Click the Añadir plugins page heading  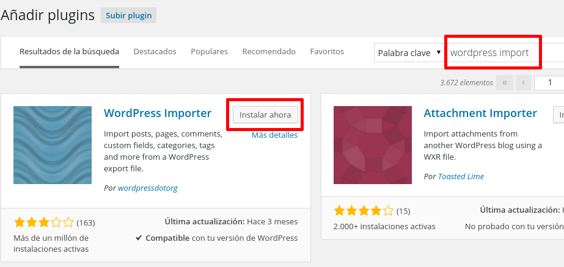48,15
